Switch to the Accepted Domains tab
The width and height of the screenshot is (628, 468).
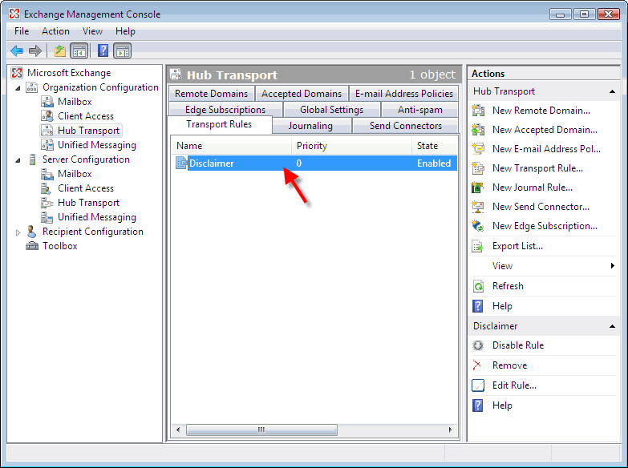coord(302,93)
